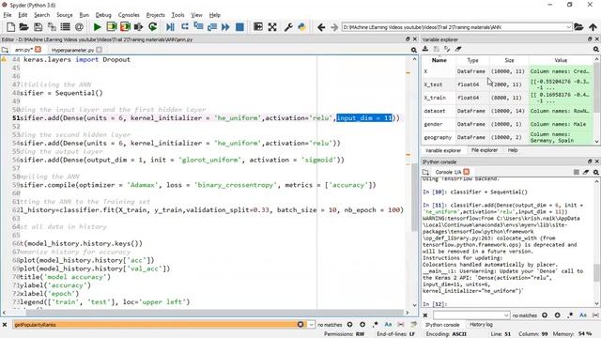Screen dimensions: 601x338
Task: Browse tabs icon left of ann.py tab
Action: (x=5, y=50)
